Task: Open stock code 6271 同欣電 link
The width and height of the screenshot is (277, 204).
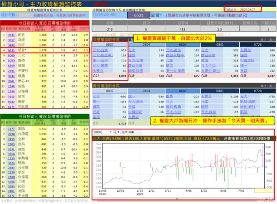Action: [11, 107]
